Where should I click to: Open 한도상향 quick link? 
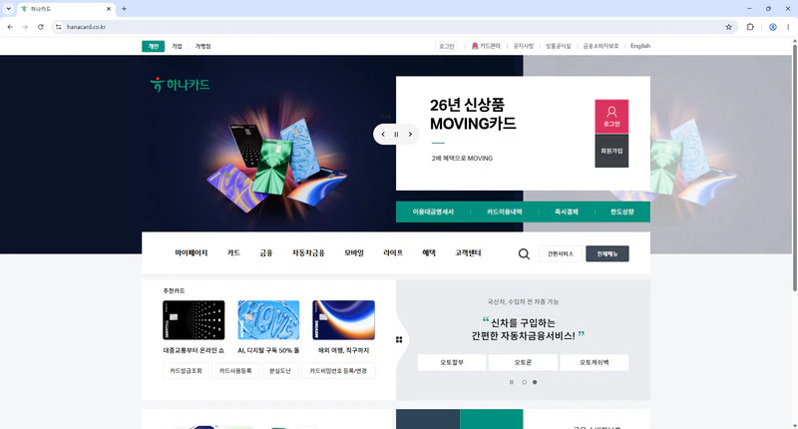621,212
